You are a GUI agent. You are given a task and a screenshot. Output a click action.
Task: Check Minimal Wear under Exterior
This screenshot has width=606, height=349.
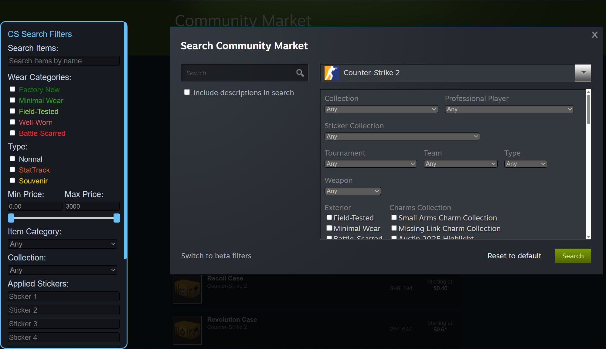329,228
